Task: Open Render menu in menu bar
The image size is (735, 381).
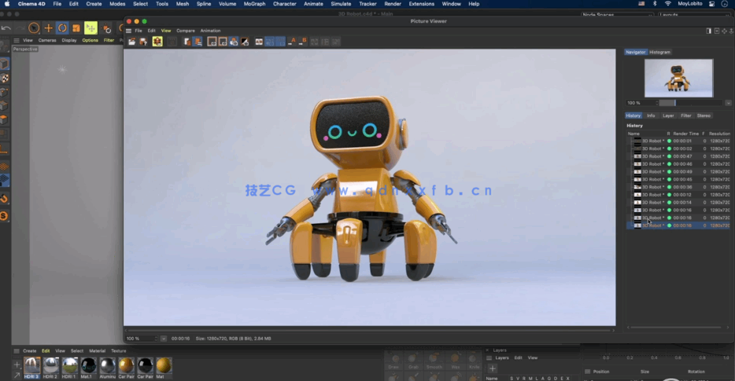Action: 393,4
